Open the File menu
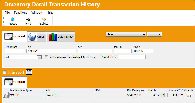 click(7, 12)
